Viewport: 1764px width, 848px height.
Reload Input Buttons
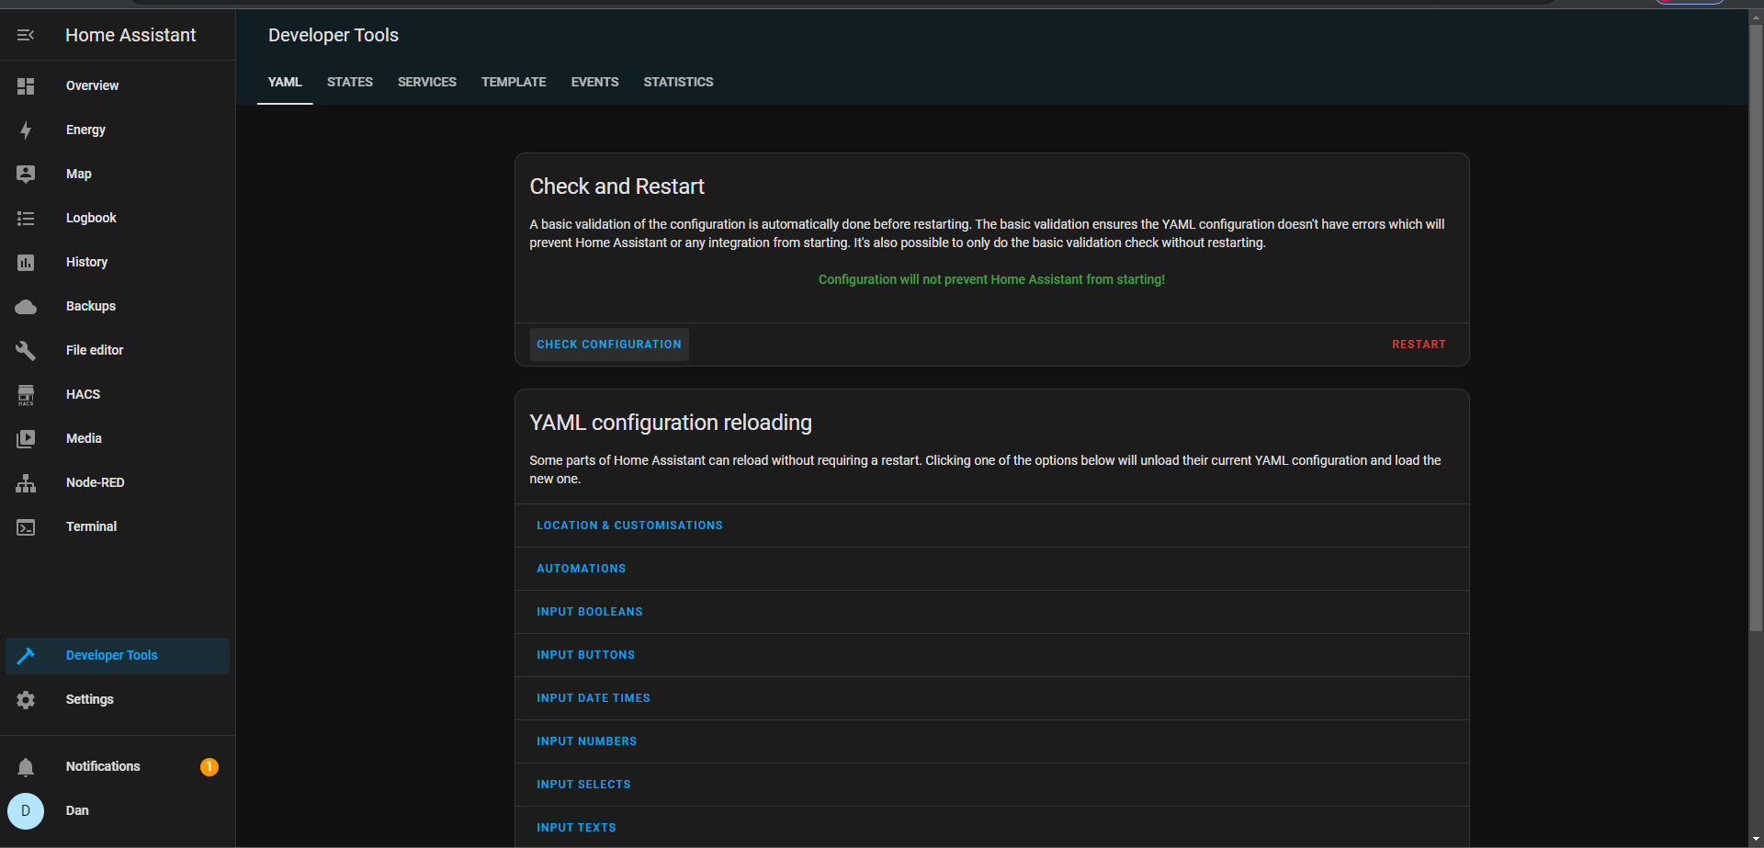585,655
